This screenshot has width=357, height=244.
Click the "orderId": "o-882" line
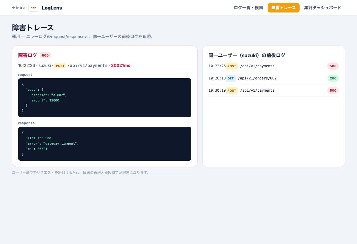click(48, 95)
